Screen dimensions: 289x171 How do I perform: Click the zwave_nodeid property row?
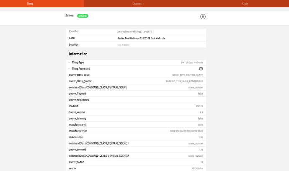tap(136, 162)
